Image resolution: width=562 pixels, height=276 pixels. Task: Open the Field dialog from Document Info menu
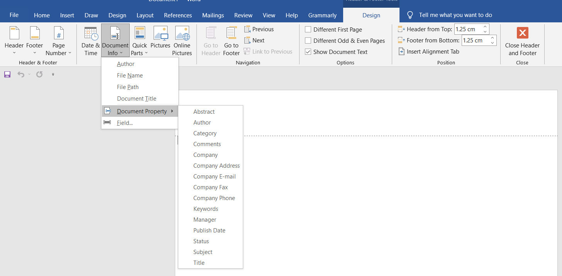point(124,123)
